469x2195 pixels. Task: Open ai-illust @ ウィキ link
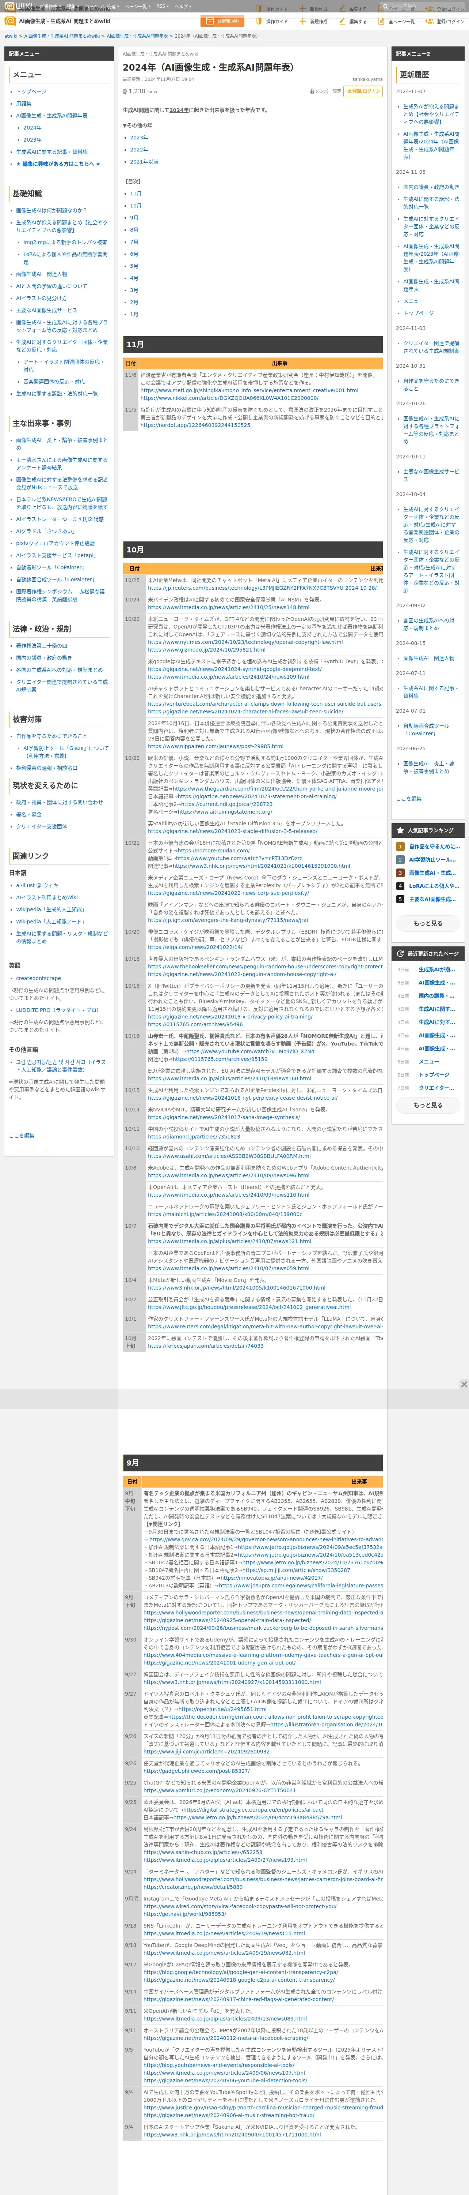pos(38,885)
